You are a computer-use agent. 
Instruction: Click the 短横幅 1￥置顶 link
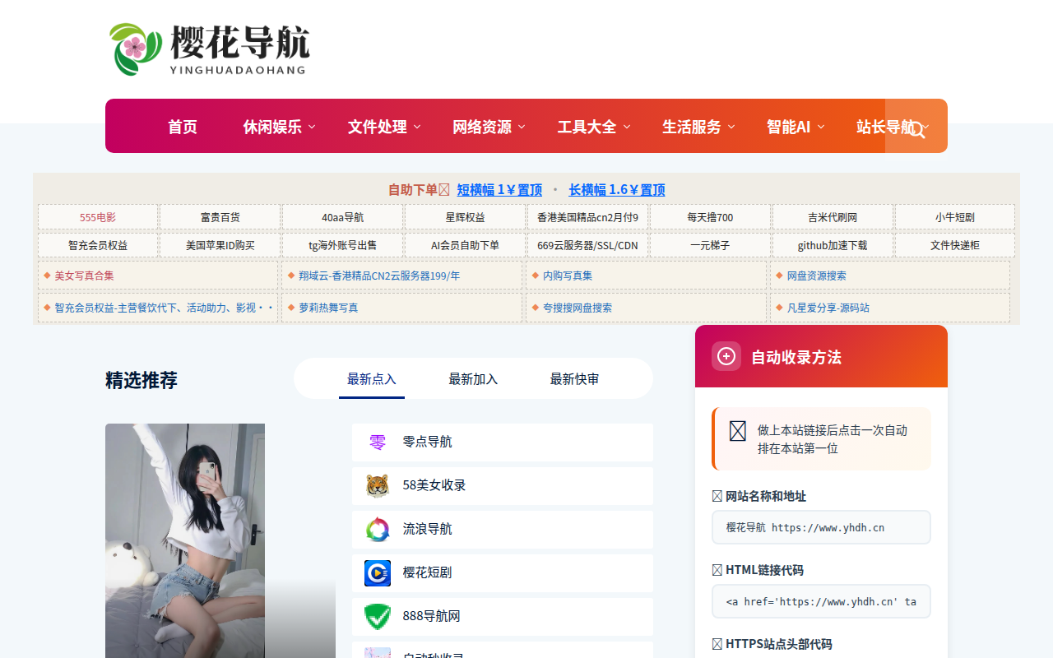500,190
